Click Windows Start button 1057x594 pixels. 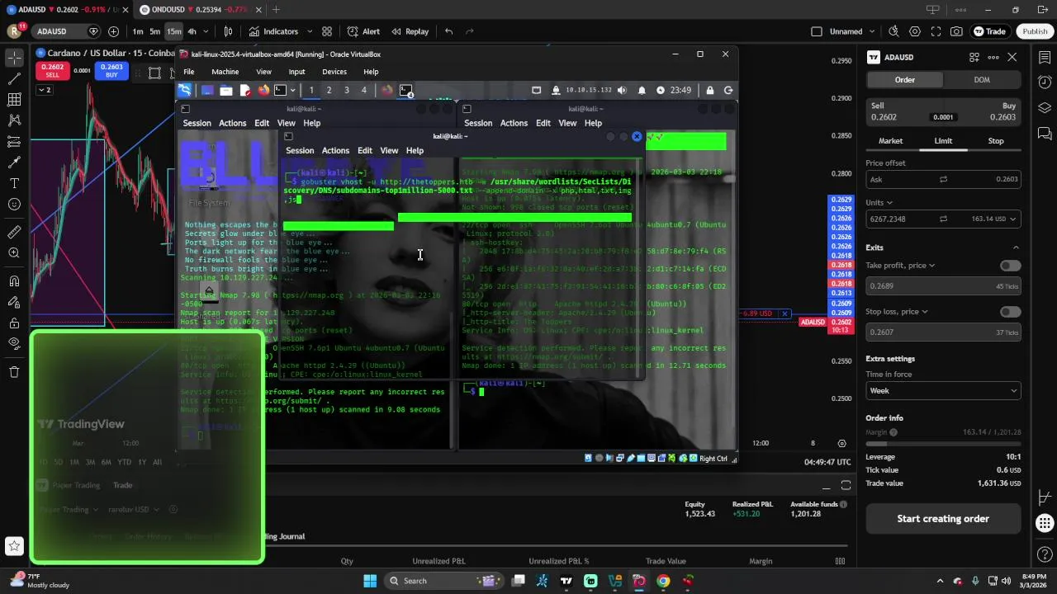370,581
